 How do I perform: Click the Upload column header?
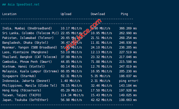(x=66, y=14)
